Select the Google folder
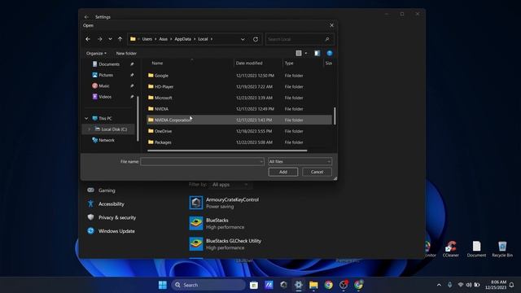Screen dimensions: 521x293 (x=239, y=76)
